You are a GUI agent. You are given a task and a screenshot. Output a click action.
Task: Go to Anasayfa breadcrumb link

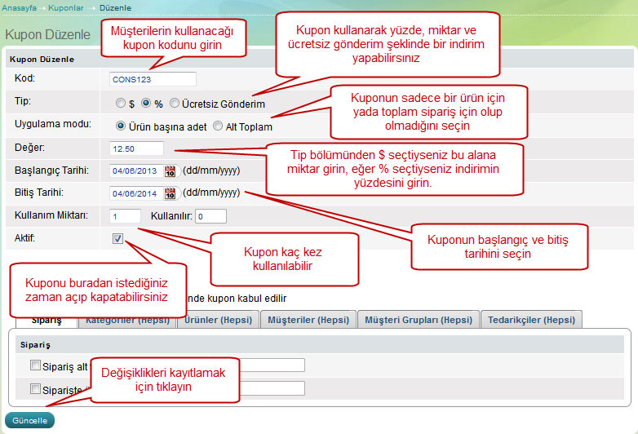tap(20, 7)
